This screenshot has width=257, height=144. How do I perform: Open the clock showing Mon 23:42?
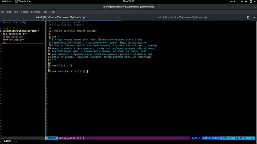tap(128, 2)
